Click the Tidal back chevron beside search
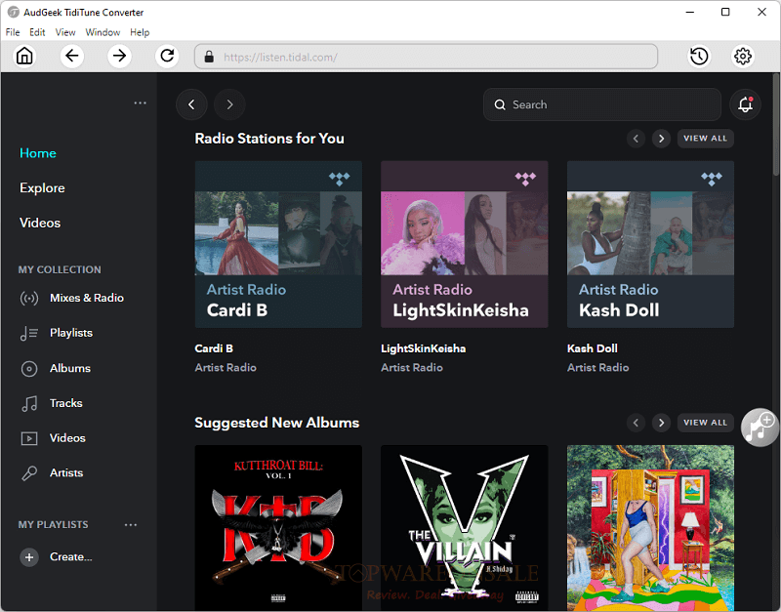Image resolution: width=781 pixels, height=612 pixels. tap(191, 104)
